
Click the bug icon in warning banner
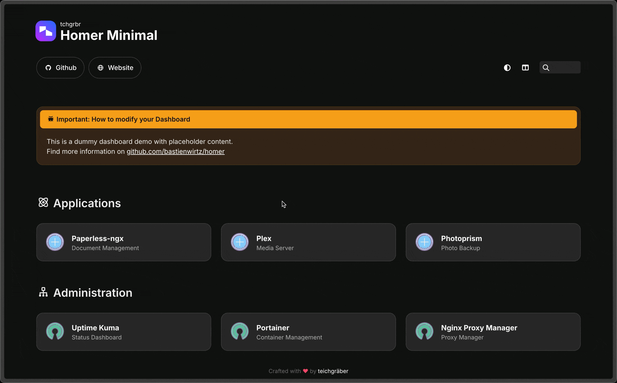[x=51, y=119]
